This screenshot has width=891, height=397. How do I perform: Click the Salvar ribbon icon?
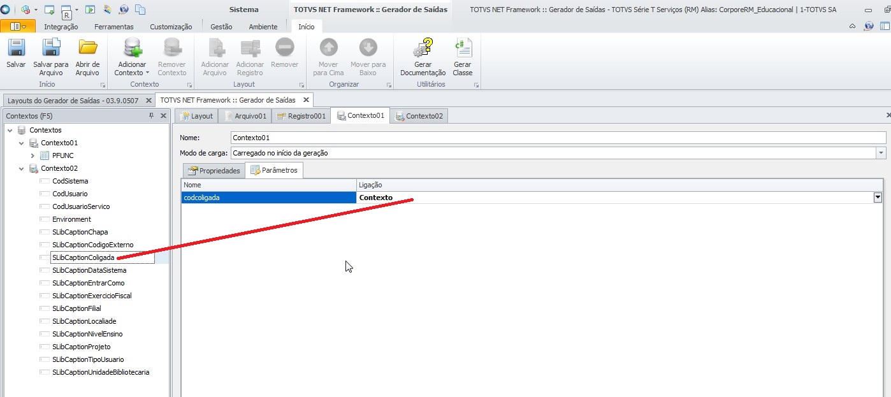pyautogui.click(x=16, y=48)
